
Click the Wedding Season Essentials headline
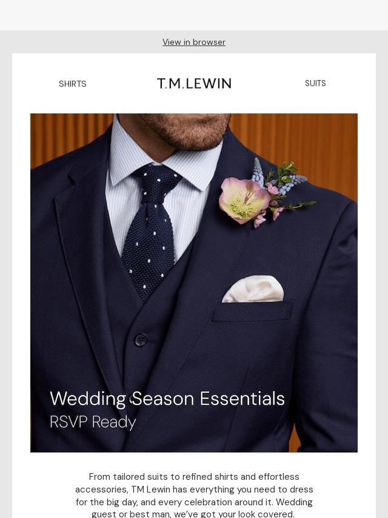(167, 399)
